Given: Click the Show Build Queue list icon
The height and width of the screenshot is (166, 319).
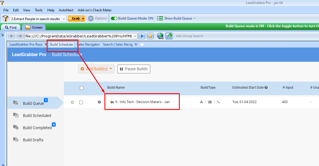Looking at the screenshot, I should 160,18.
